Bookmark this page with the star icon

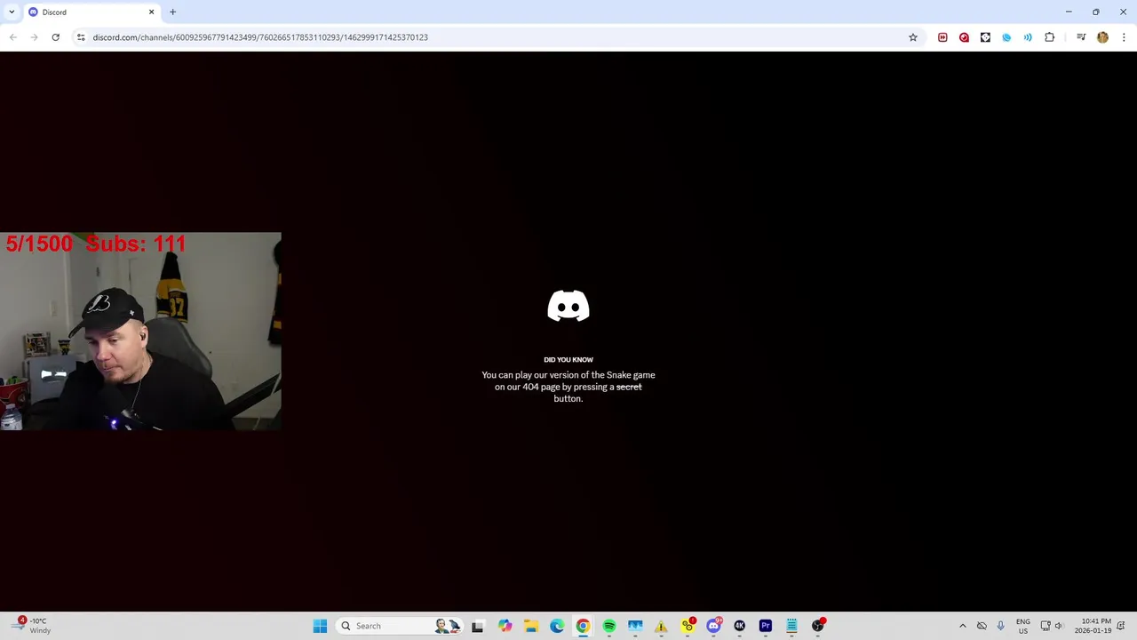(x=912, y=37)
